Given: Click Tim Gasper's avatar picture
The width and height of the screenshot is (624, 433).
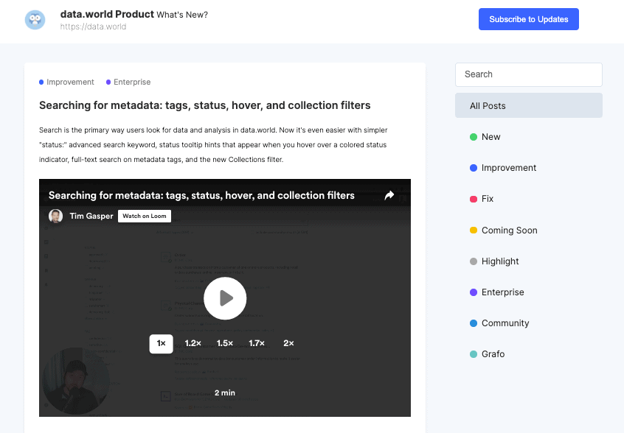Looking at the screenshot, I should [x=56, y=216].
